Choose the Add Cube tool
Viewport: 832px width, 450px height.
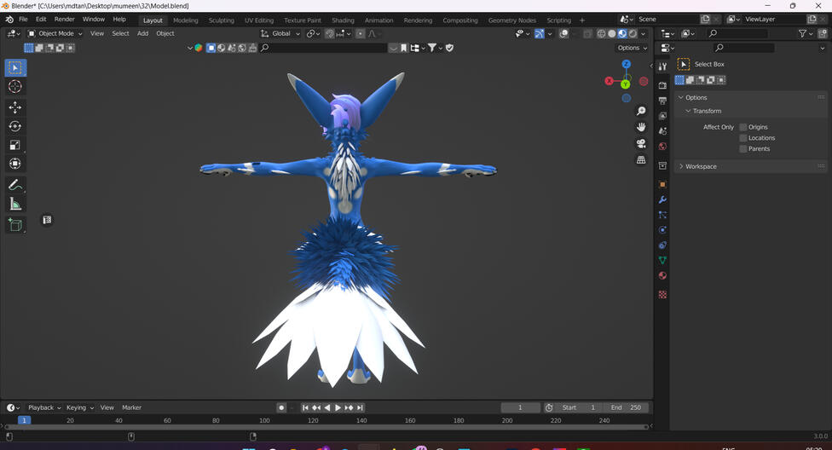(x=14, y=225)
